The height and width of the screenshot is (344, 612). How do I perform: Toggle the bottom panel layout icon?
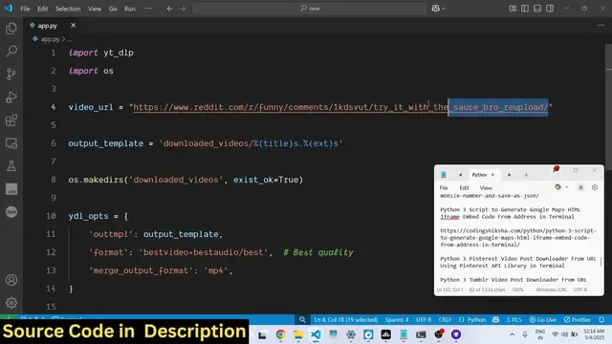pos(537,9)
